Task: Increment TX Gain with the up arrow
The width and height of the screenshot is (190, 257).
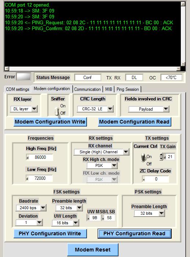Action: (x=161, y=155)
